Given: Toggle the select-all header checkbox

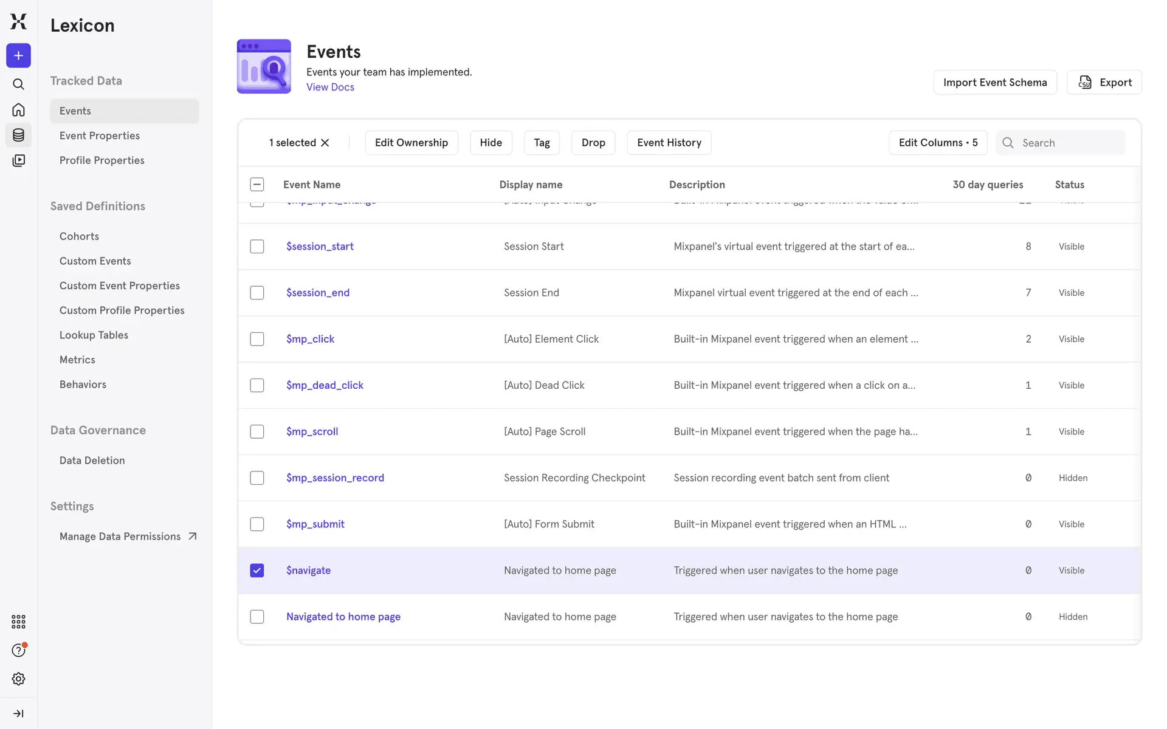Looking at the screenshot, I should point(257,185).
